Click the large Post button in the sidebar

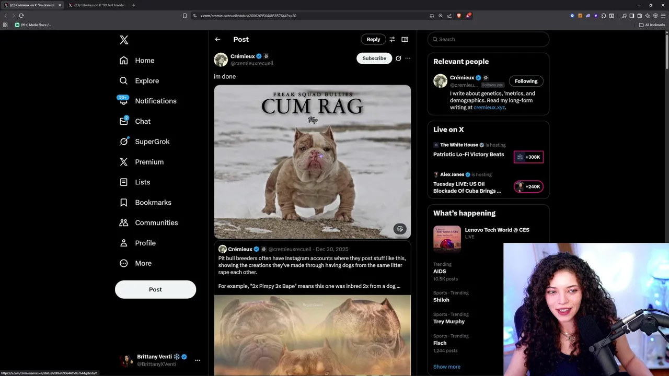pos(155,289)
